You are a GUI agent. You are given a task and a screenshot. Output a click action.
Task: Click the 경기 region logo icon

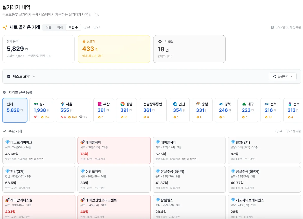[x=36, y=104]
